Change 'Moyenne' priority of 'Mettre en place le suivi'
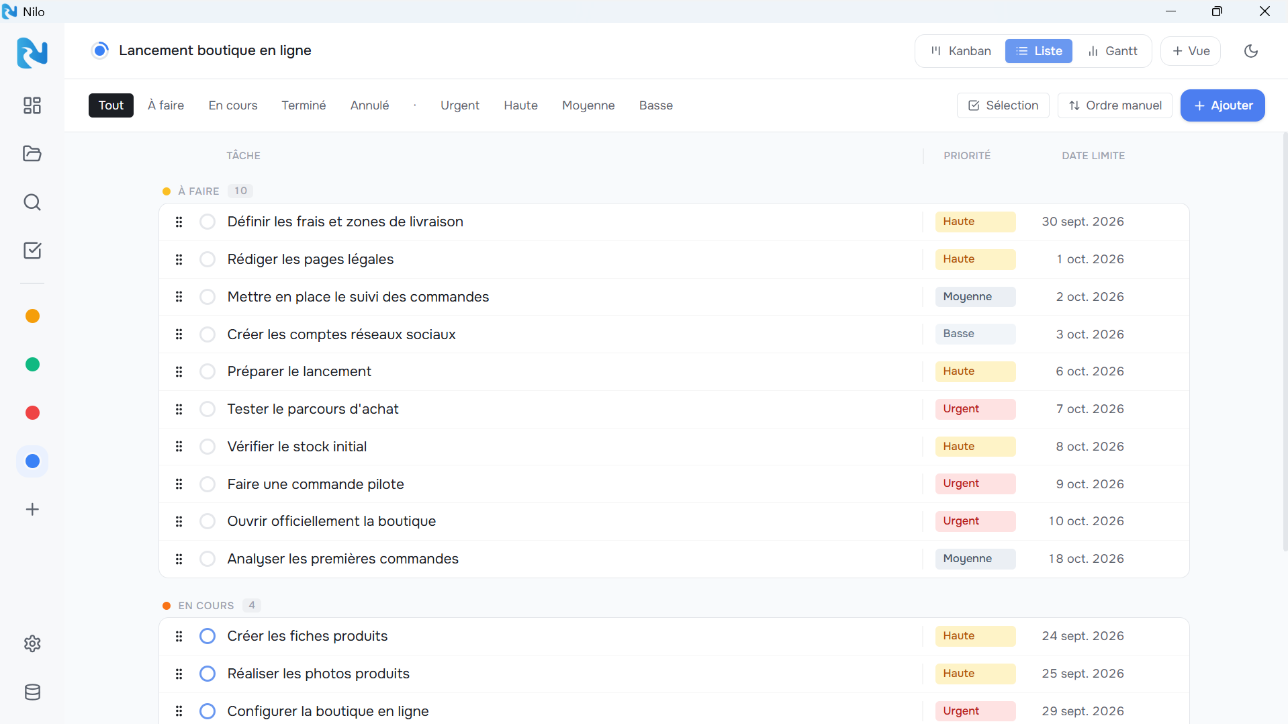 point(975,297)
